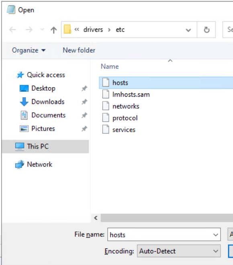Click the Back navigation arrow

(12, 30)
